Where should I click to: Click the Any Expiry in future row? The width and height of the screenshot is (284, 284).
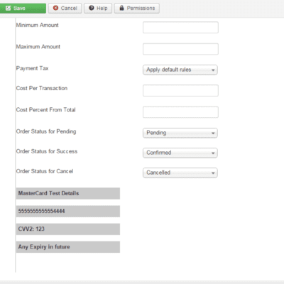(x=68, y=247)
